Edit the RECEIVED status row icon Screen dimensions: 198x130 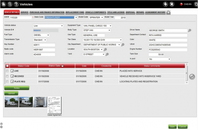click(12, 76)
